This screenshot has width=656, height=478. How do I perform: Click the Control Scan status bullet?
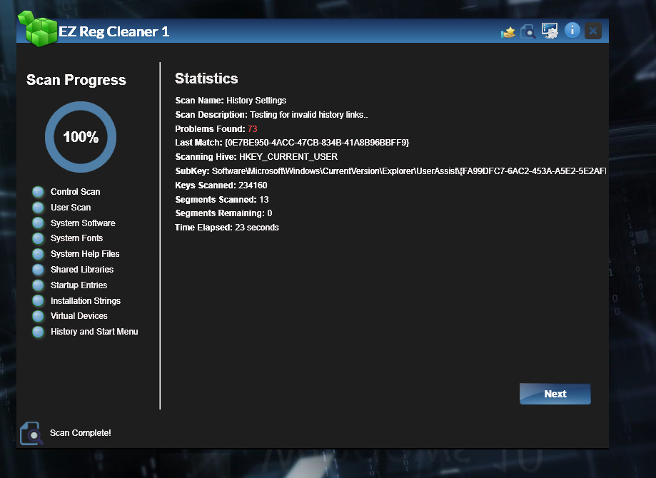coord(38,192)
